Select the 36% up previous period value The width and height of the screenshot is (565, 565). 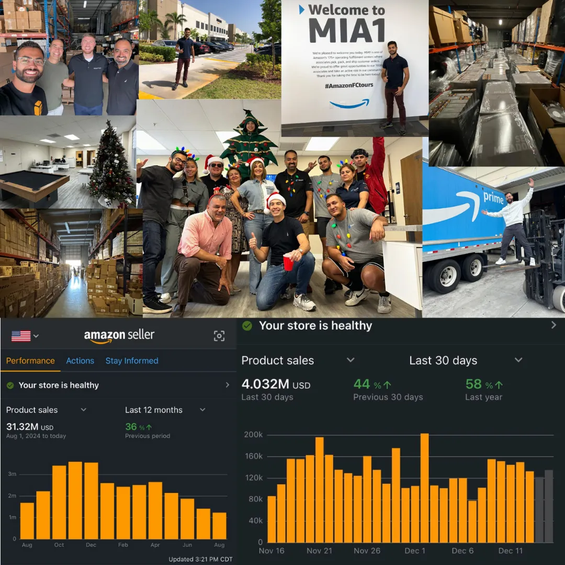(138, 427)
